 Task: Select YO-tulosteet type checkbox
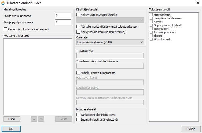(x=151, y=39)
